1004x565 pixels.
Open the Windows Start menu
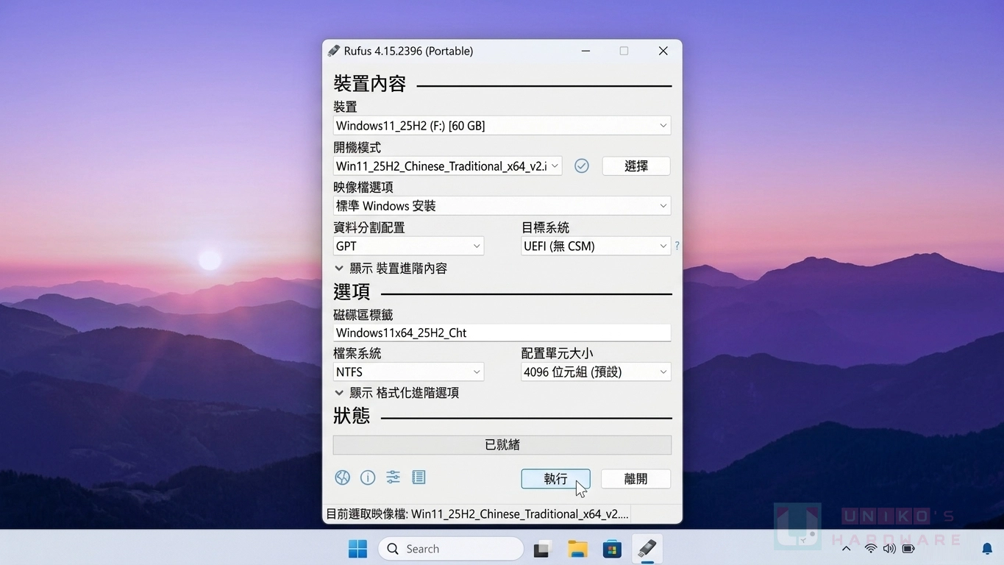(358, 549)
